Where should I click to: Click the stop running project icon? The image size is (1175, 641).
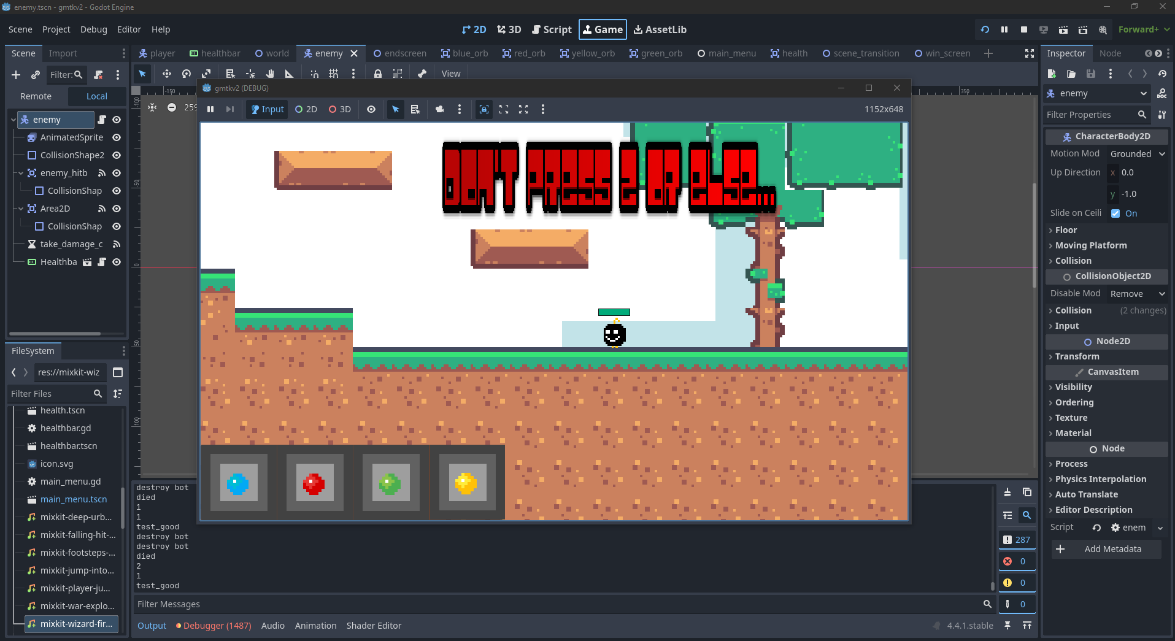[x=1024, y=29]
